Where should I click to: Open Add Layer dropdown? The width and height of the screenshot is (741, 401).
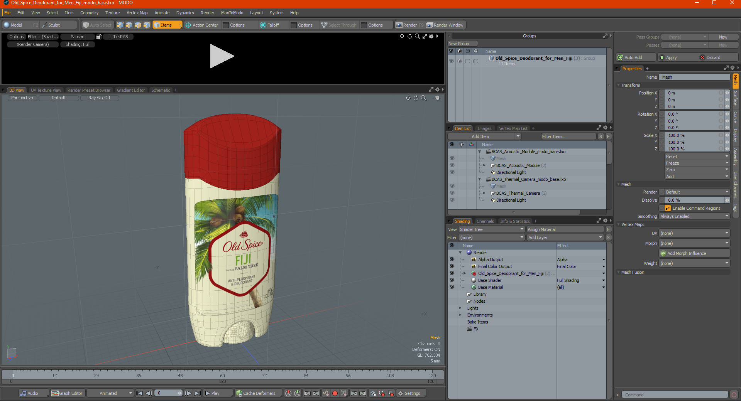tap(565, 238)
